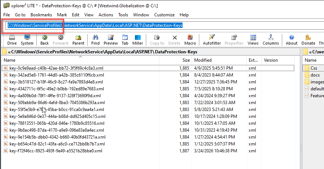The image size is (324, 169).
Task: Select key-342ad5e8-1761-44d0-a42b-385c6110f6cb.xml file
Action: (57, 75)
